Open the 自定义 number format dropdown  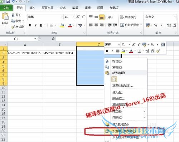coord(175,17)
